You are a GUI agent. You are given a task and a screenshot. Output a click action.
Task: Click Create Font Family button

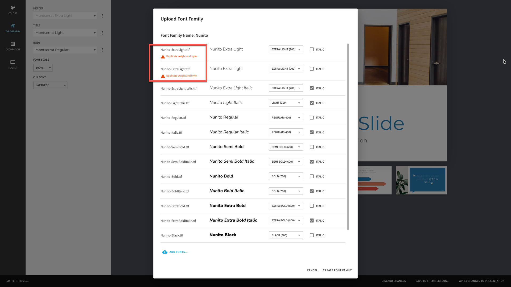point(337,270)
